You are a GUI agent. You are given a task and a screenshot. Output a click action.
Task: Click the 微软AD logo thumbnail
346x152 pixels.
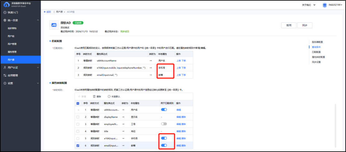[54, 25]
